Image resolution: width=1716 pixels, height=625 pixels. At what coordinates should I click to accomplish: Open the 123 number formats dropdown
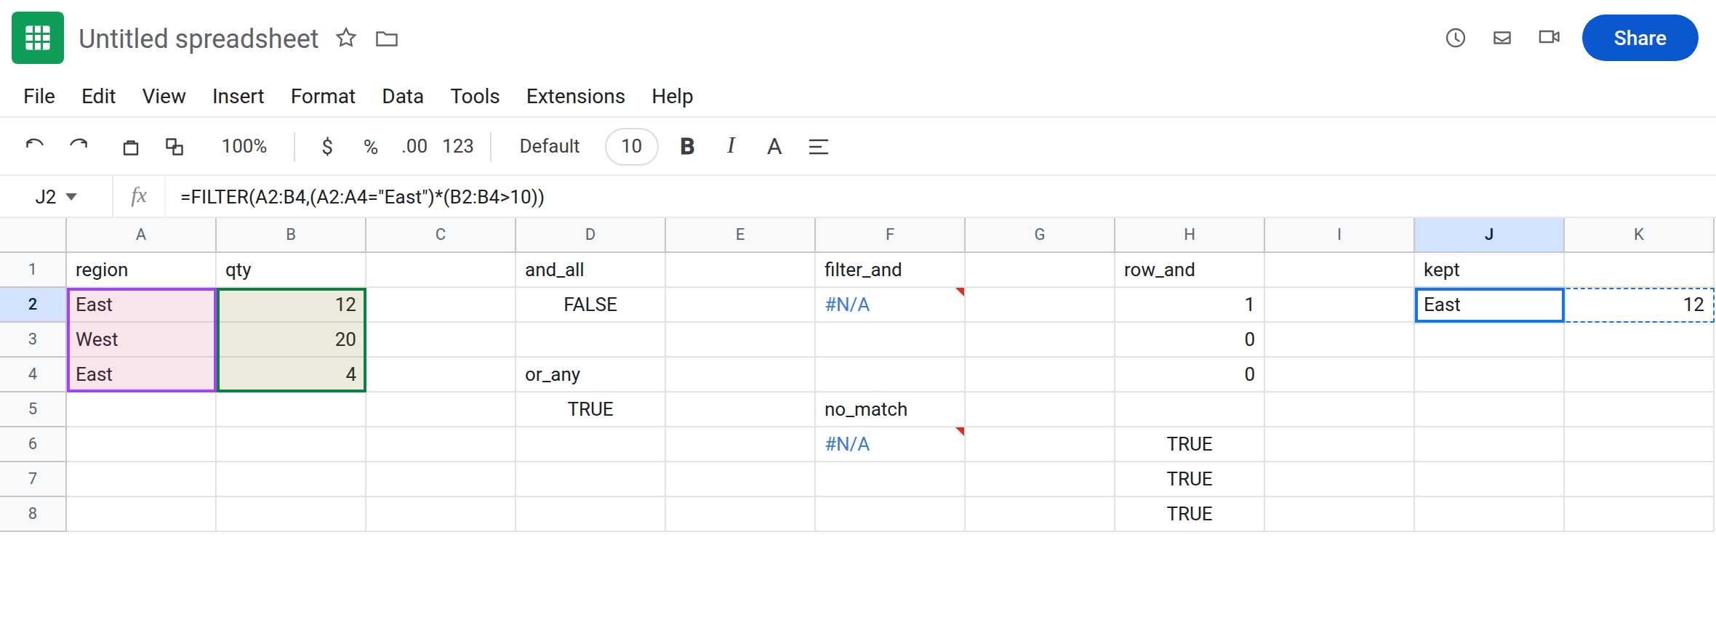click(458, 146)
